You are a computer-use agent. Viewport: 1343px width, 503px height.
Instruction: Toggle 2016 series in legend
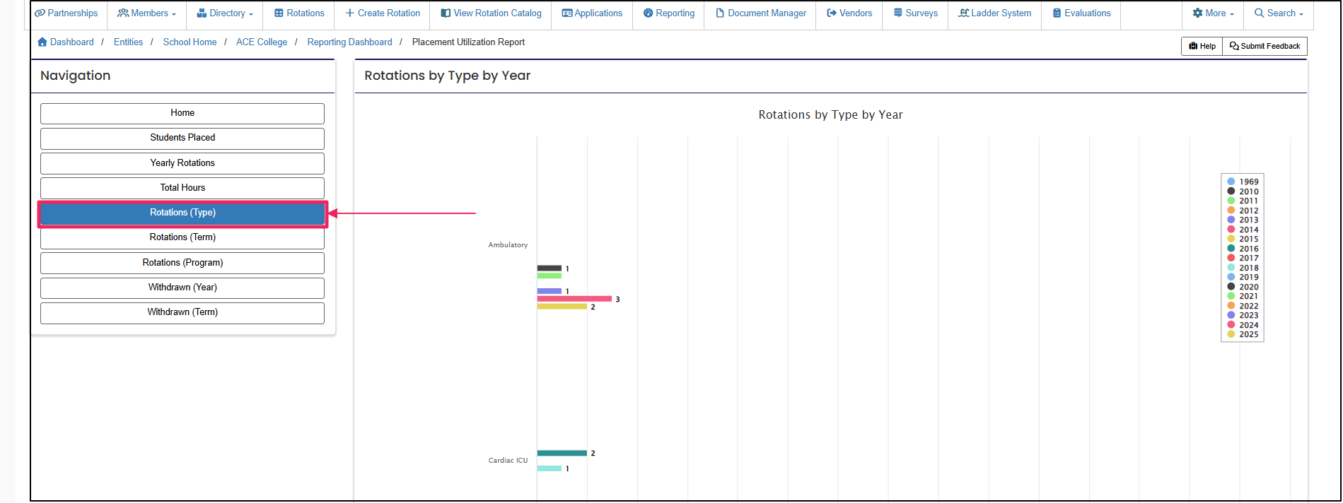coord(1243,249)
